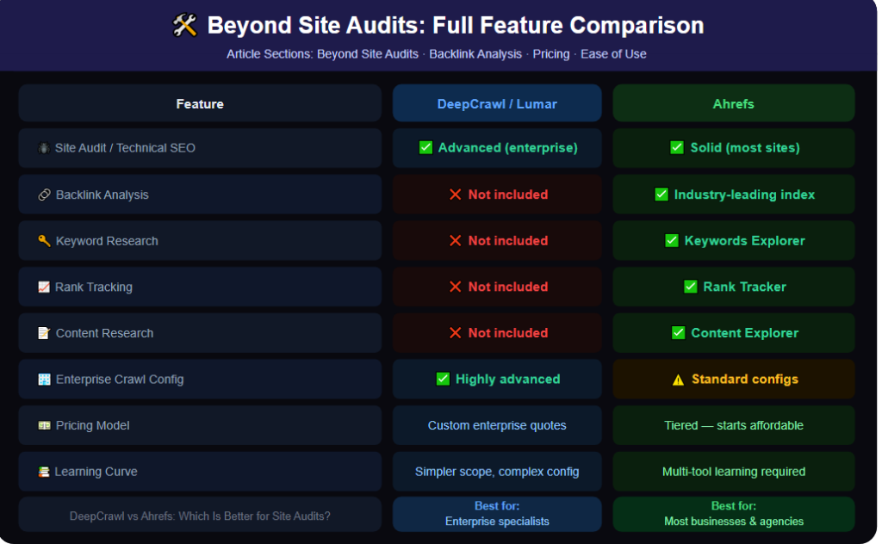Select the Keyword Research row label

pos(107,240)
